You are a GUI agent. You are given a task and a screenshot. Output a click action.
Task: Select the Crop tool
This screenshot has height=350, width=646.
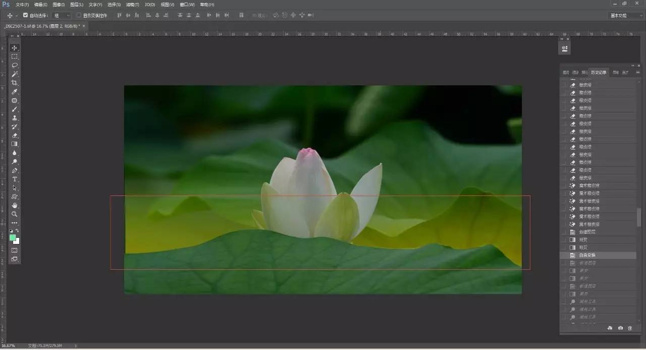[x=15, y=83]
